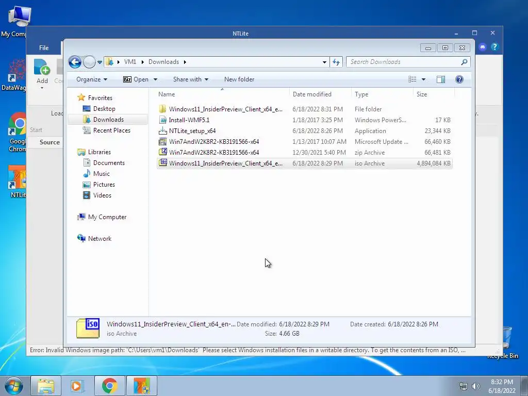Select the Windows11_InsiderPreview File folder
Screen dimensions: 528x396
304,109
